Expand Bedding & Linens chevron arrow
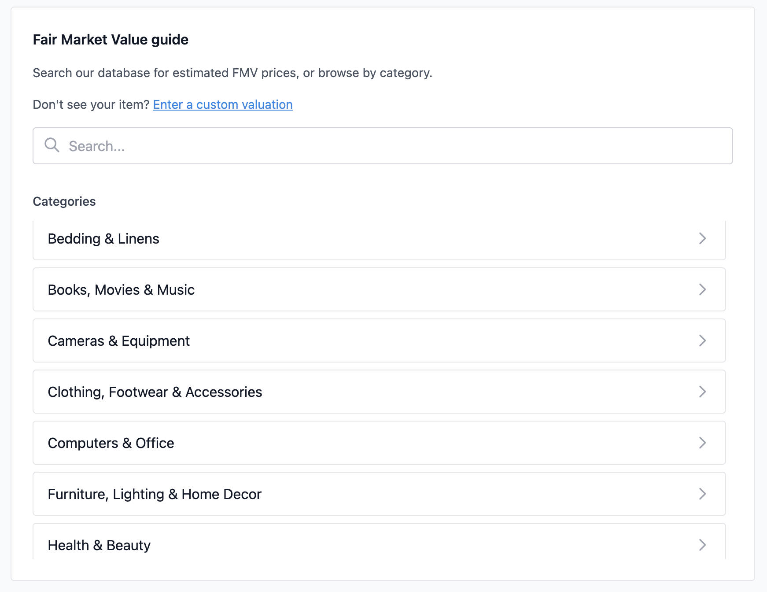 pyautogui.click(x=702, y=238)
